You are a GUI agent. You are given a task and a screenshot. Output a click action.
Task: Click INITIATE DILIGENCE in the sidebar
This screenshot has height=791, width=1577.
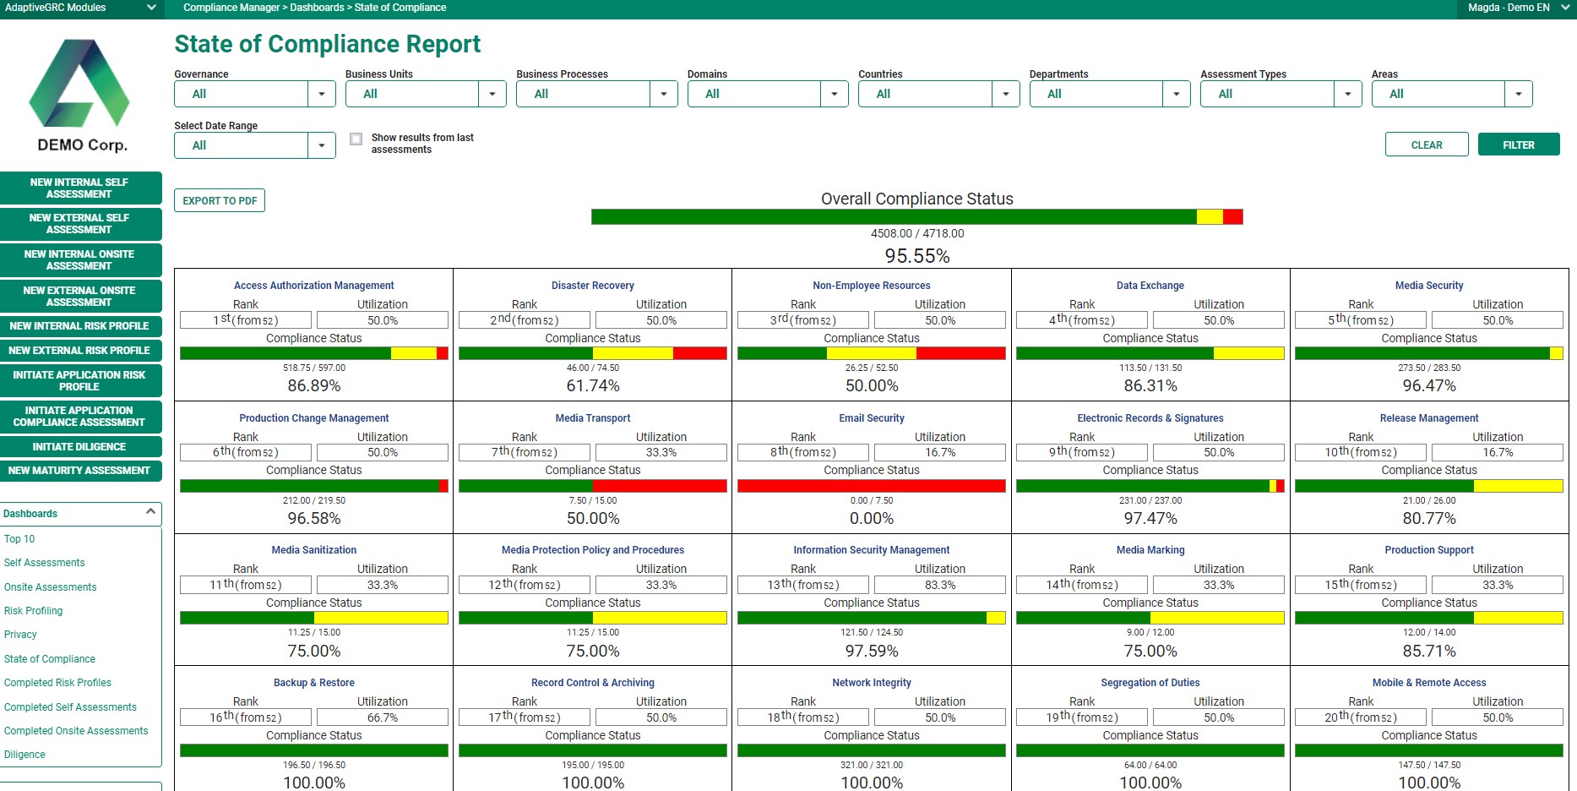coord(80,446)
